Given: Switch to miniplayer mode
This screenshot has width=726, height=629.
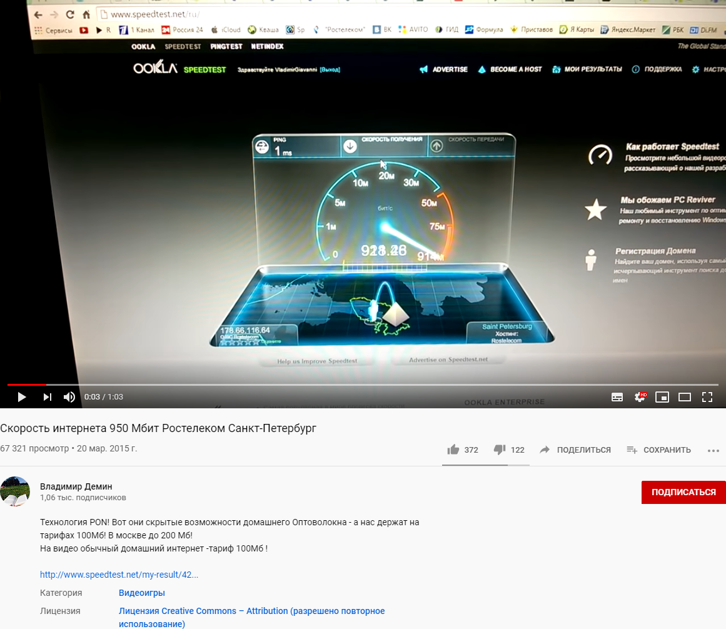Looking at the screenshot, I should click(662, 396).
